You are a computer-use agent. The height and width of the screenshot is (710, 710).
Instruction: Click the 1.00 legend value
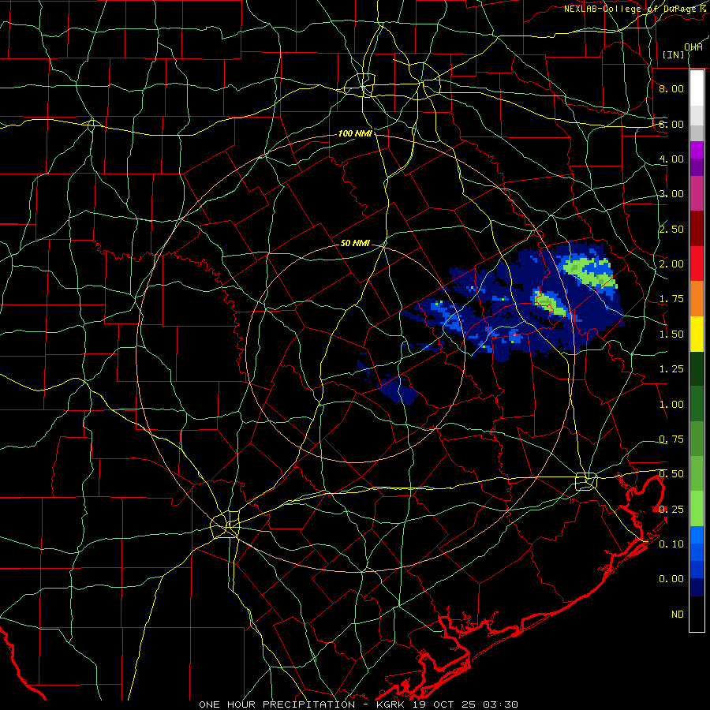click(671, 405)
